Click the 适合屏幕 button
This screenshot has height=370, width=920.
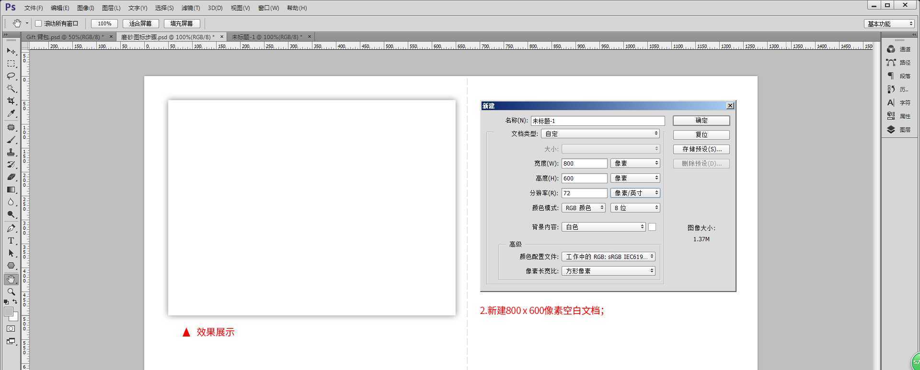(x=140, y=23)
